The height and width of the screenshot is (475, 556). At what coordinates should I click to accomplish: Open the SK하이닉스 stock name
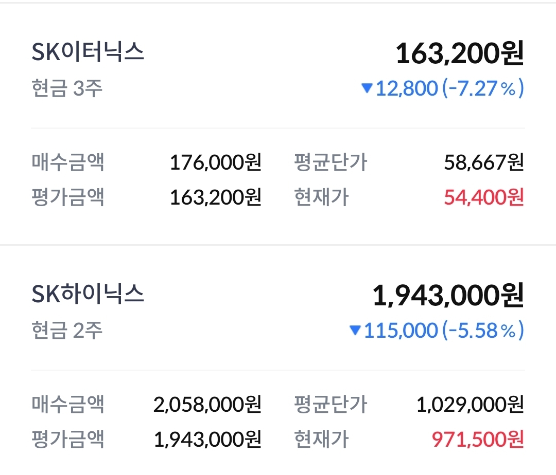[88, 295]
